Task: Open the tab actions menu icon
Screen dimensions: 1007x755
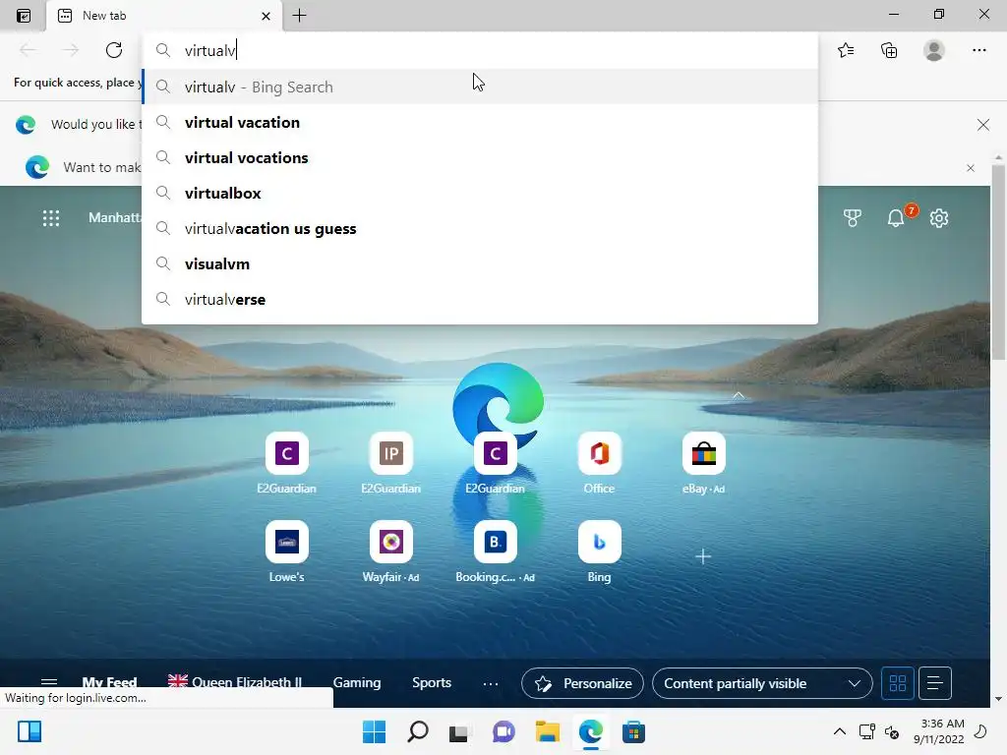Action: point(24,16)
